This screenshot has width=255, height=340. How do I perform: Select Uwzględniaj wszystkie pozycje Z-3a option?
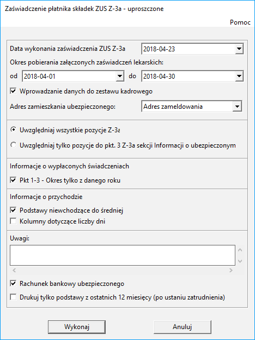[x=13, y=130]
